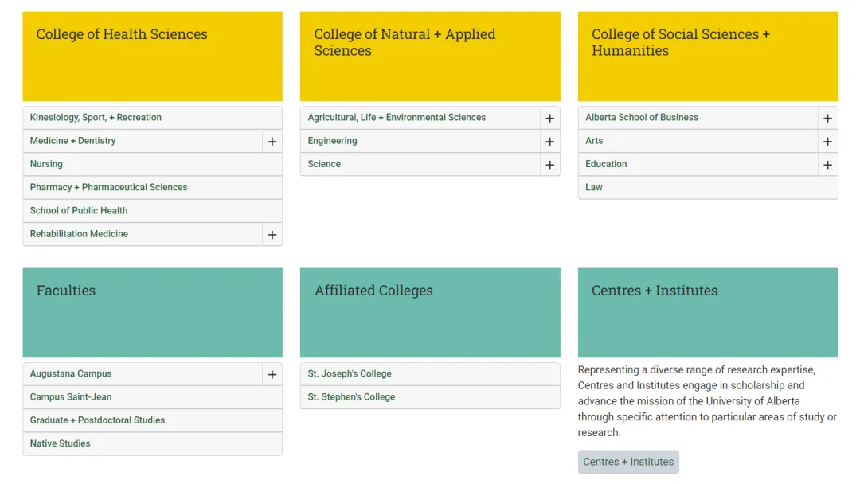Expand the Medicine + Dentistry plus icon
The width and height of the screenshot is (860, 484).
272,142
